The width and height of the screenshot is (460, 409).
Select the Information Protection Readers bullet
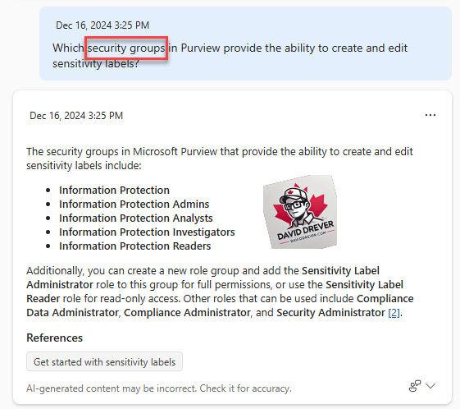[x=135, y=246]
